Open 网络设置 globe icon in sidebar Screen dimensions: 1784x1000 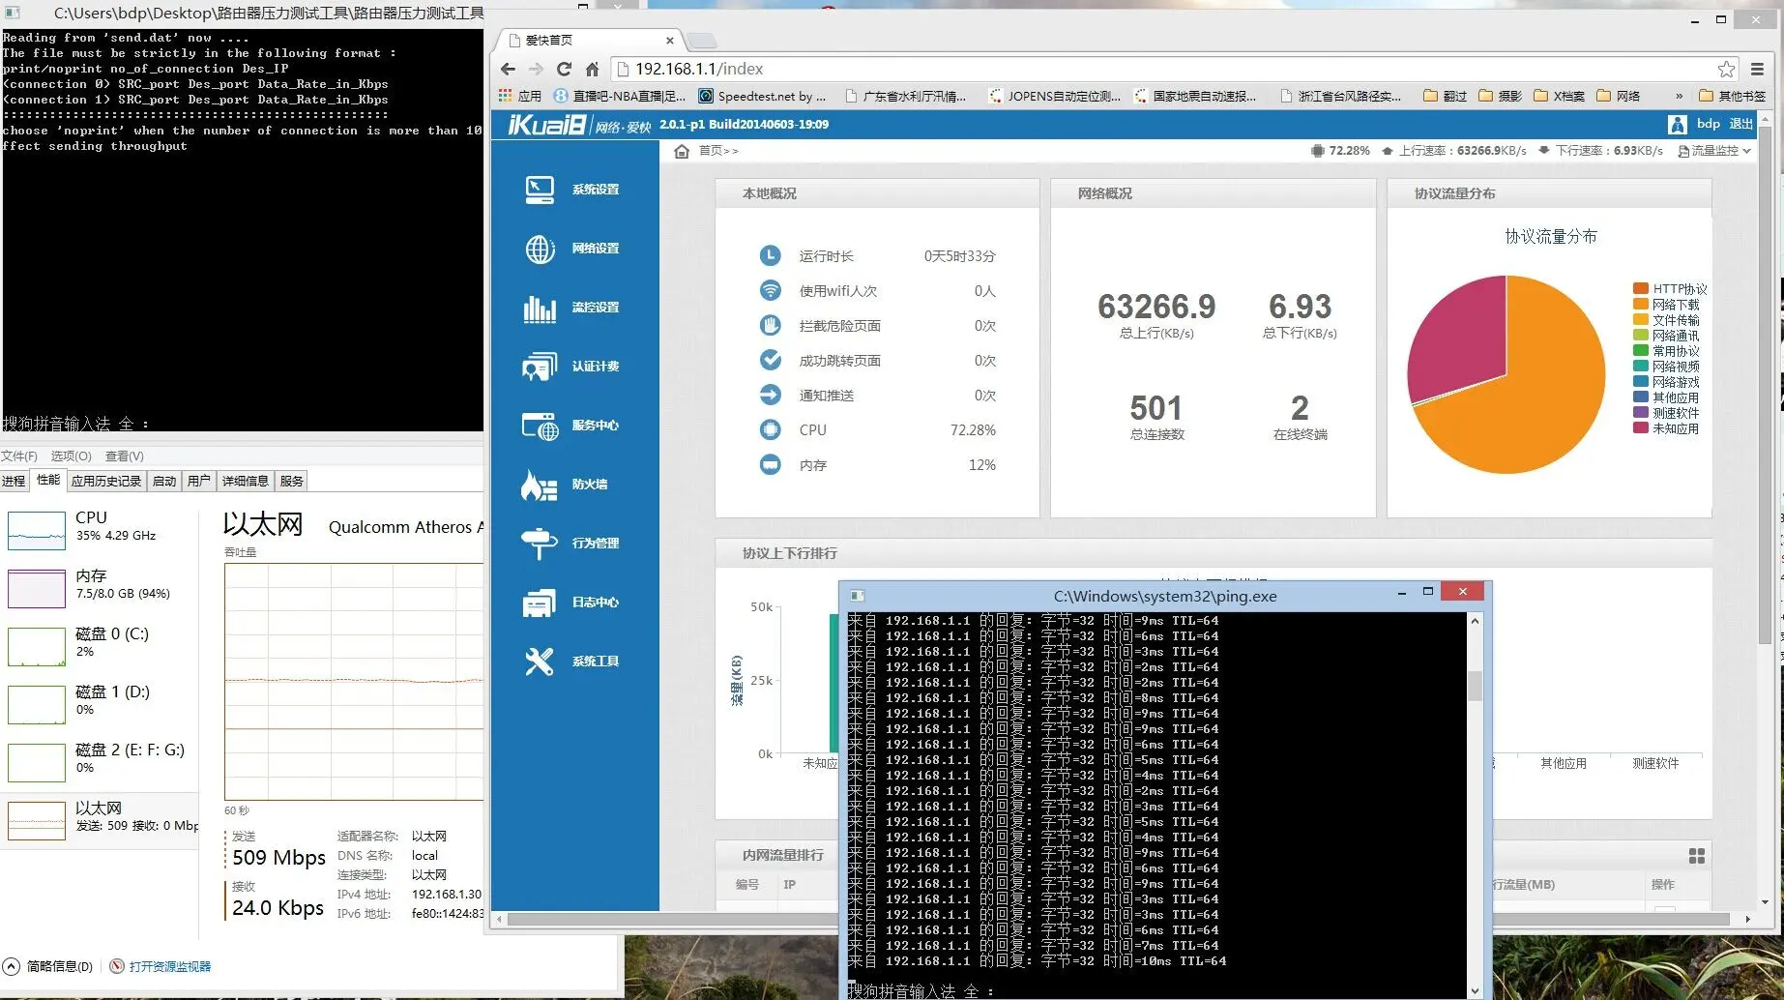(x=540, y=249)
